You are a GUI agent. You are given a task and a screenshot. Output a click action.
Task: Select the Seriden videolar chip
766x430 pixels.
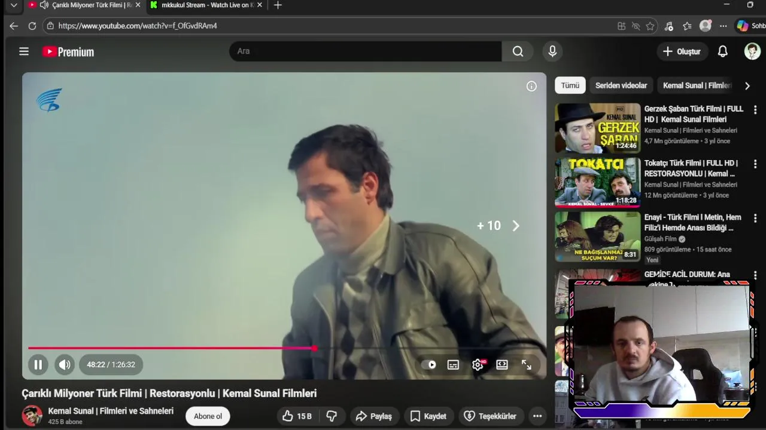pos(621,85)
